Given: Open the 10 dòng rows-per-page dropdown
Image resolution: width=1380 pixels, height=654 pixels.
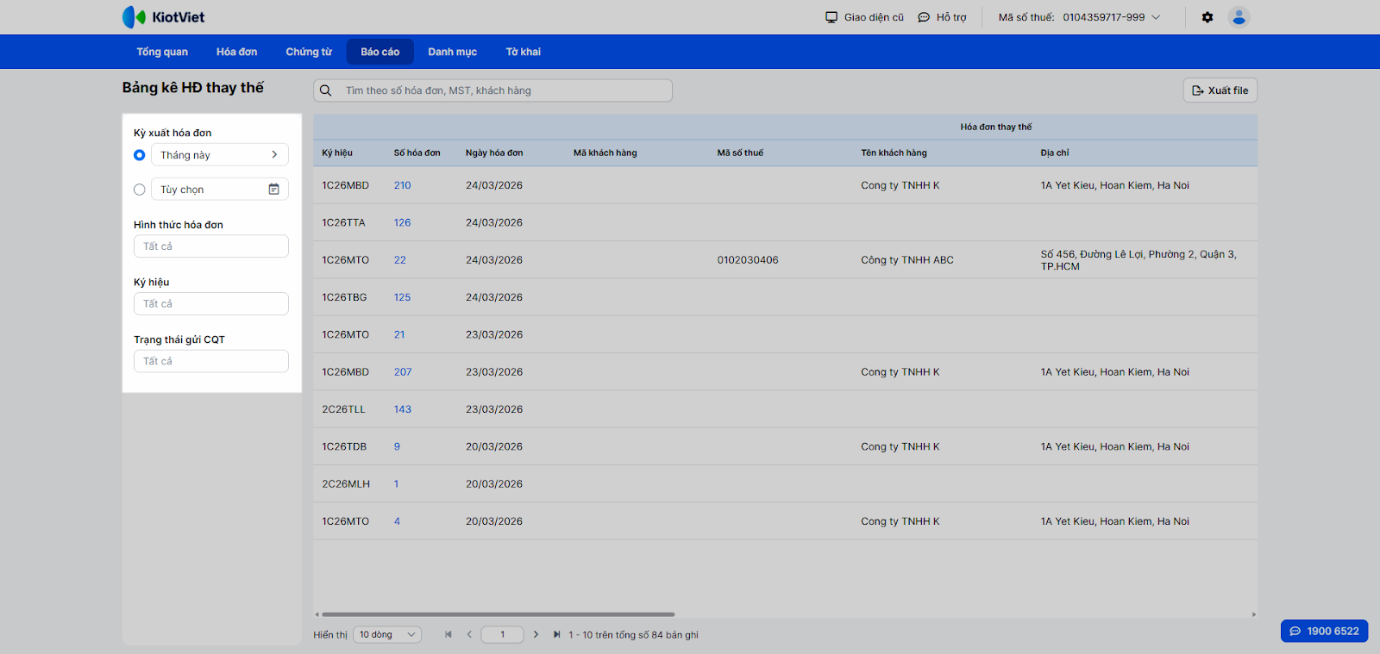Looking at the screenshot, I should click(387, 635).
